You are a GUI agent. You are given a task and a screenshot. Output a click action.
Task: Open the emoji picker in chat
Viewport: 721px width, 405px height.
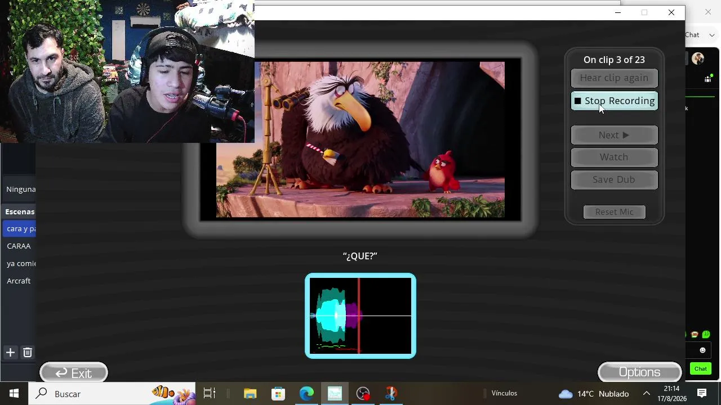[x=702, y=350]
